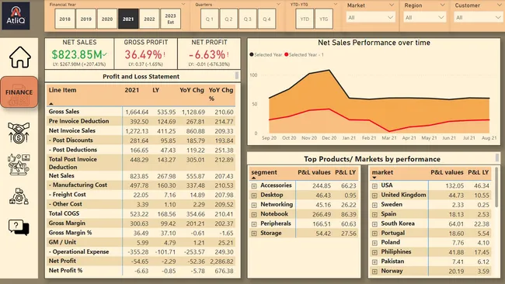
Task: Expand the YTD-YTG slicer chevron
Action: [336, 4]
